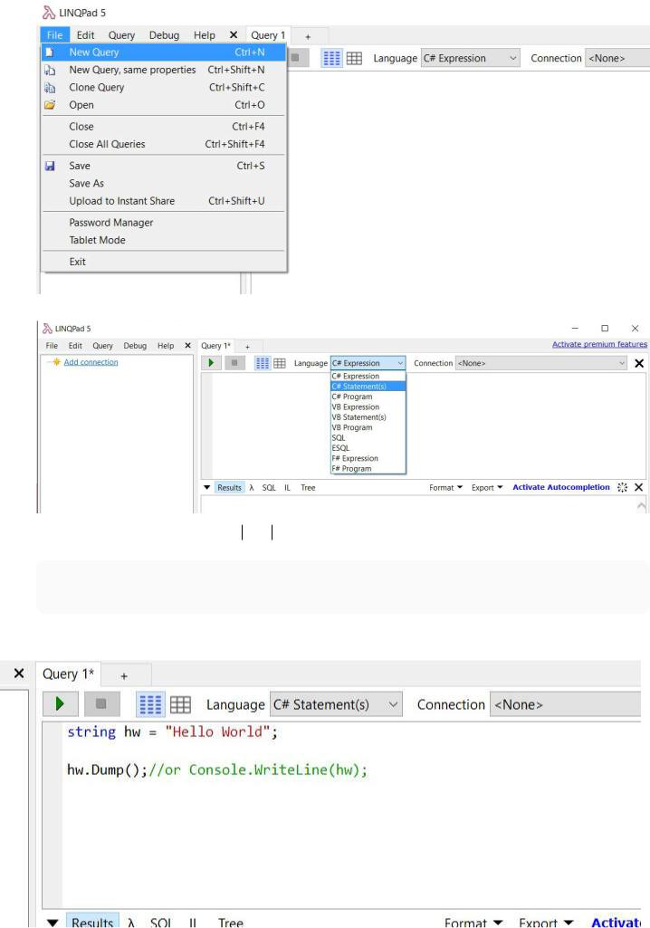Click Clone Query in the File menu
Viewport: 650px width, 928px height.
point(164,88)
